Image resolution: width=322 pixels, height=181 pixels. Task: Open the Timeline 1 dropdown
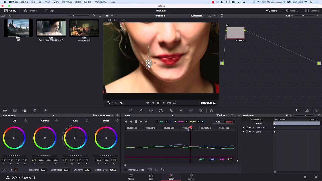[x=161, y=16]
